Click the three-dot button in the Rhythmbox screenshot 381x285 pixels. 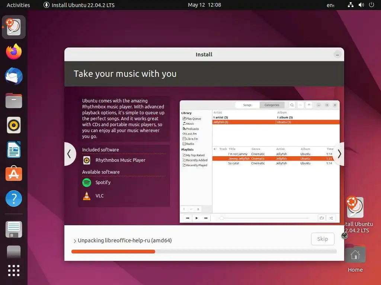(x=300, y=105)
